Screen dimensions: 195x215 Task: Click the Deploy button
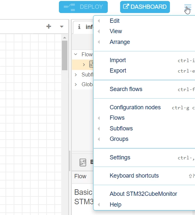(x=83, y=7)
